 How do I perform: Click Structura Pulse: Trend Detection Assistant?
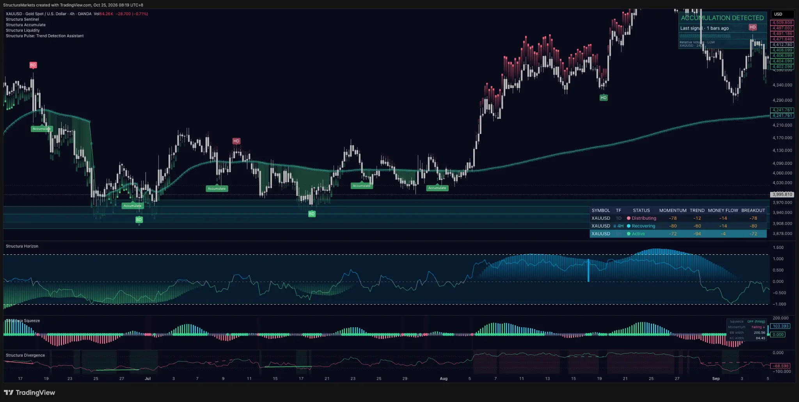click(x=44, y=36)
